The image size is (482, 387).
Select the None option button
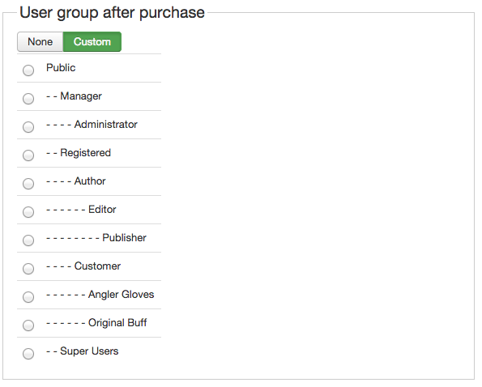41,42
